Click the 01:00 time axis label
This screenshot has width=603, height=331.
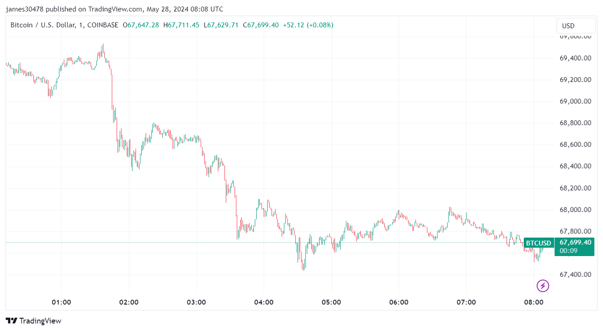point(61,302)
